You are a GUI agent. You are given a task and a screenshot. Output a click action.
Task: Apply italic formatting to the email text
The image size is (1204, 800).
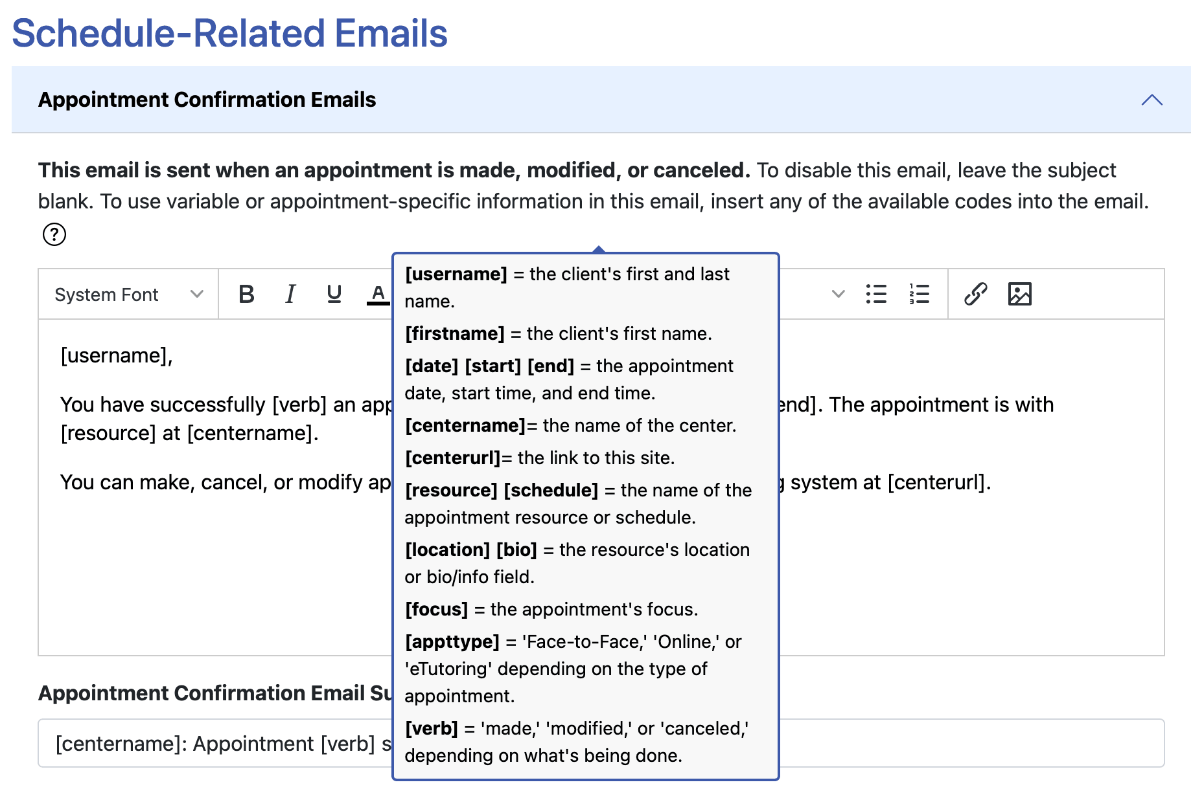click(x=290, y=294)
